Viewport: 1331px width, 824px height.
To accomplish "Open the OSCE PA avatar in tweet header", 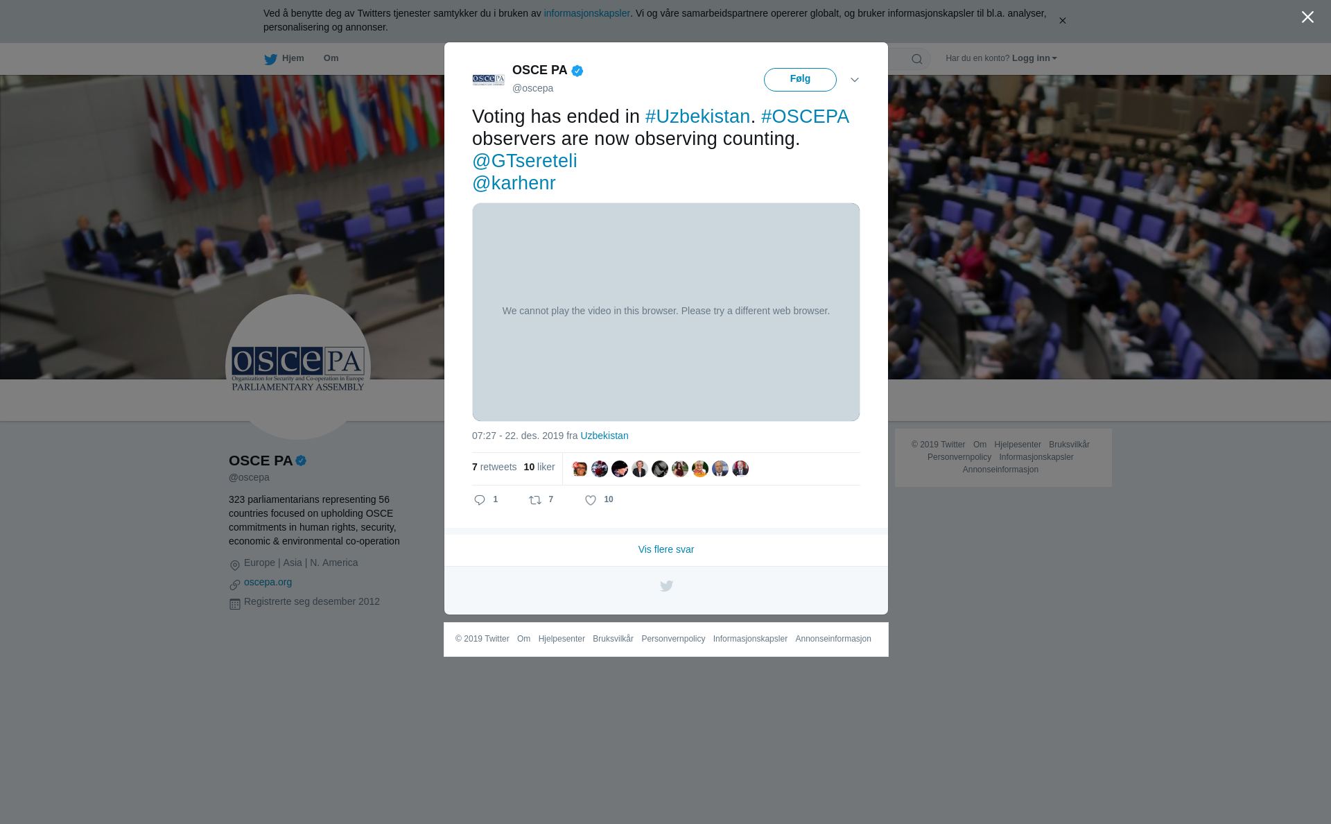I will point(489,80).
